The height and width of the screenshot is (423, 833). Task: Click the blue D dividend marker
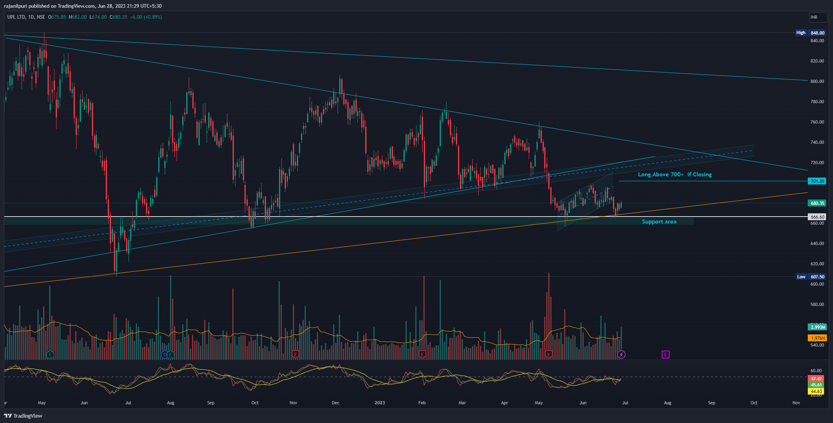click(x=165, y=354)
